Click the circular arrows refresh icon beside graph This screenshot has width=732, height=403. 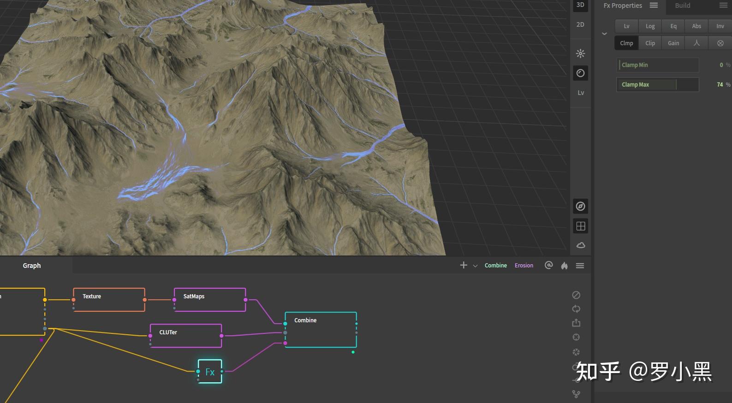[576, 309]
